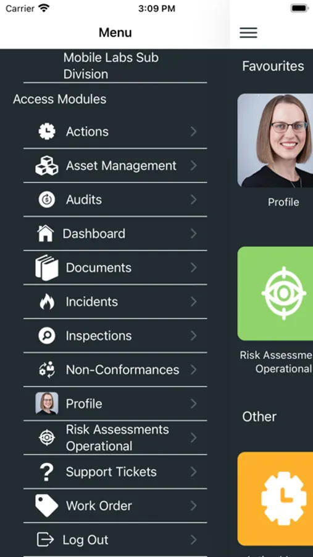
Task: Expand the Risk Assessments Operational chevron
Action: coord(194,438)
